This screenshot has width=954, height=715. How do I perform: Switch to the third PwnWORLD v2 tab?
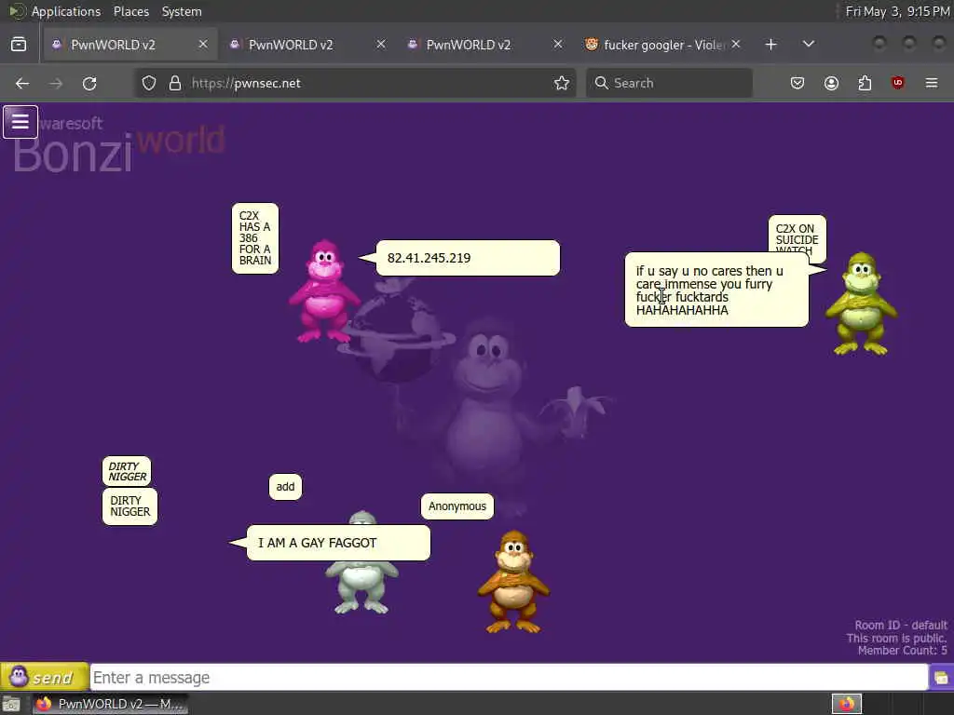click(485, 45)
